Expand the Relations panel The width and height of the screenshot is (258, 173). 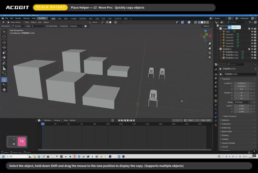coord(225,120)
